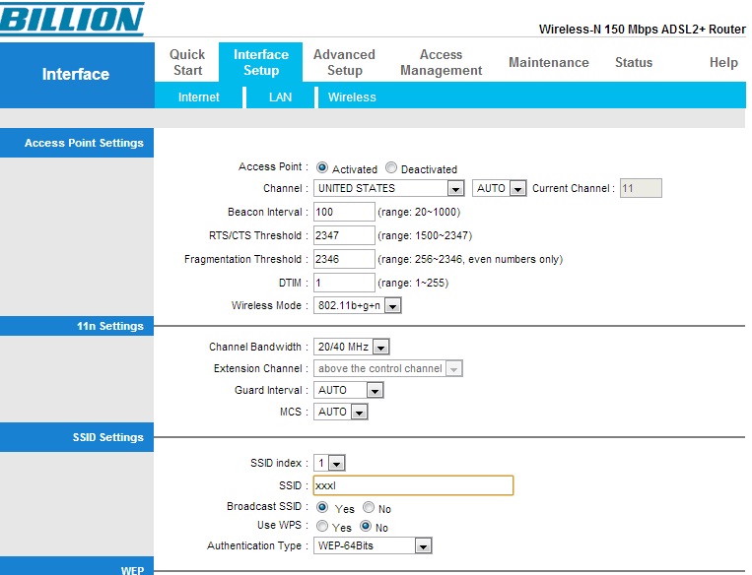Image resolution: width=752 pixels, height=575 pixels.
Task: Set Broadcast SSID to Yes
Action: pyautogui.click(x=322, y=507)
